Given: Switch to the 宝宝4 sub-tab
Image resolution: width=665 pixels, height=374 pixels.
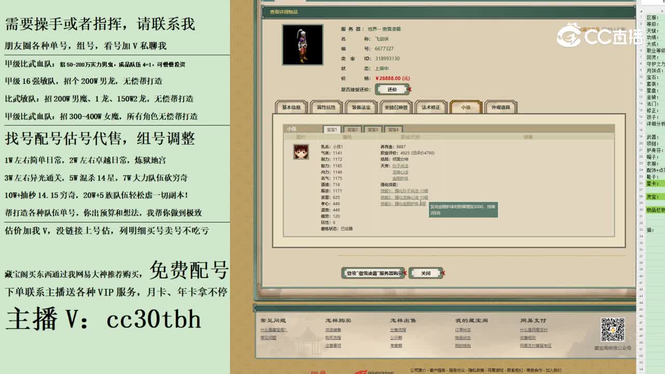Looking at the screenshot, I should [393, 129].
